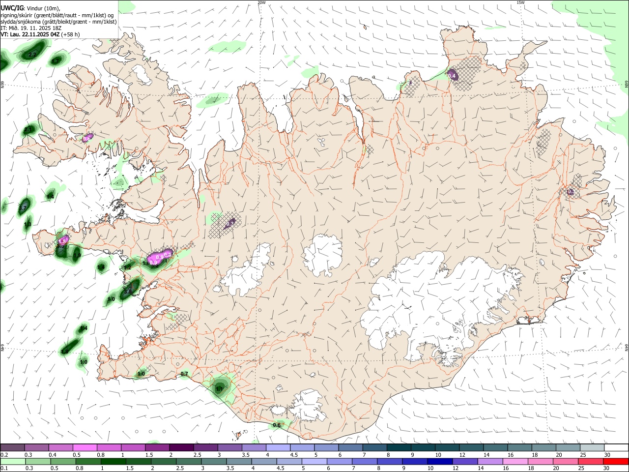Pick the top-row 0.2 snow color swatch
The height and width of the screenshot is (472, 629).
tap(12, 448)
